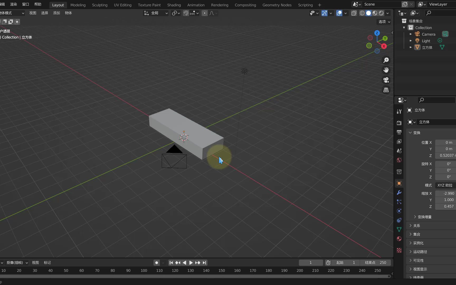Viewport: 456px width, 285px height.
Task: Open the 模式 XYZ 欧拉 rotation mode dropdown
Action: 445,185
